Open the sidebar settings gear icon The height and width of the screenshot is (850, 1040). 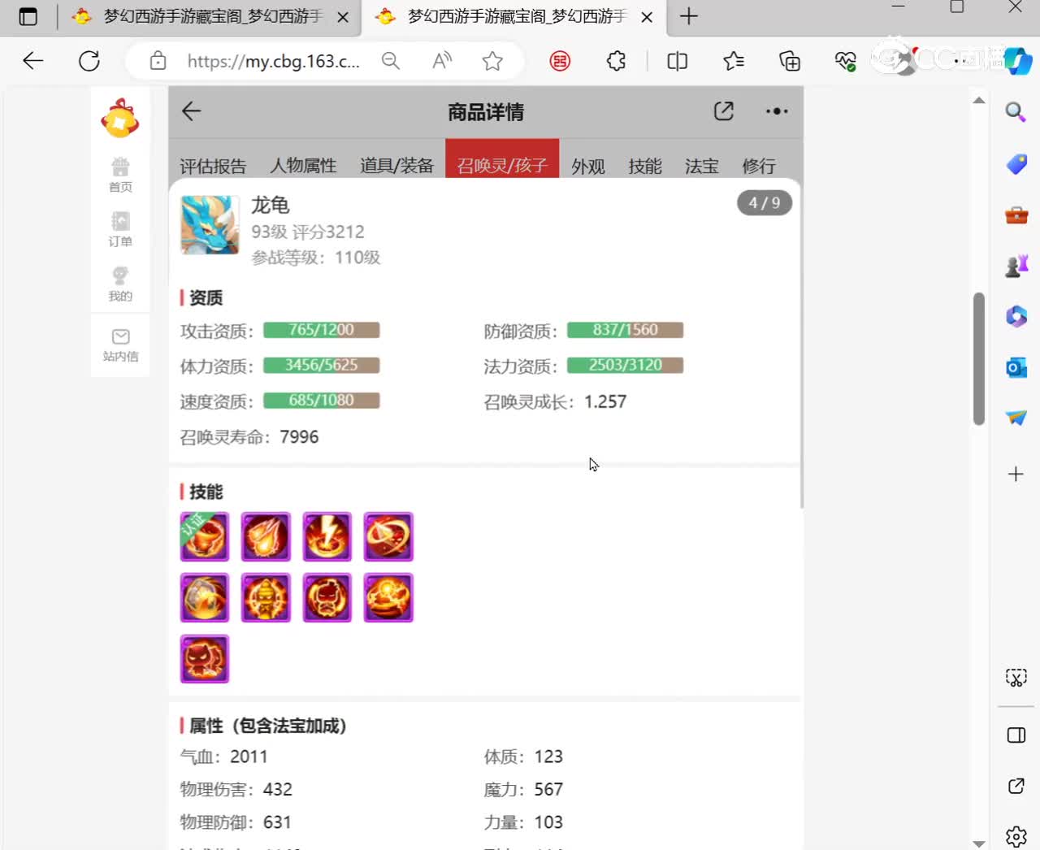pos(1016,836)
